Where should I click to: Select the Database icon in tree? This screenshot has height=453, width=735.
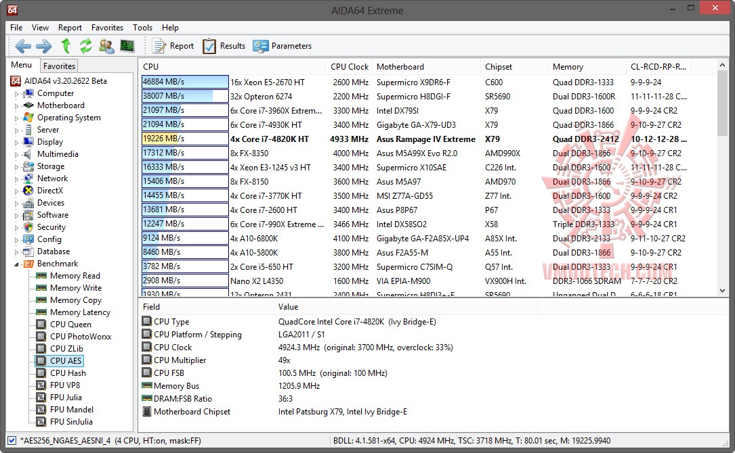[28, 252]
